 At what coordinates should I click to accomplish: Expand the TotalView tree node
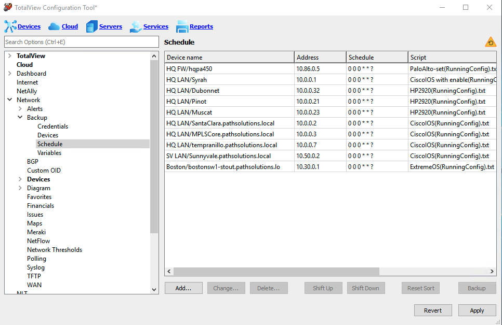pos(9,56)
